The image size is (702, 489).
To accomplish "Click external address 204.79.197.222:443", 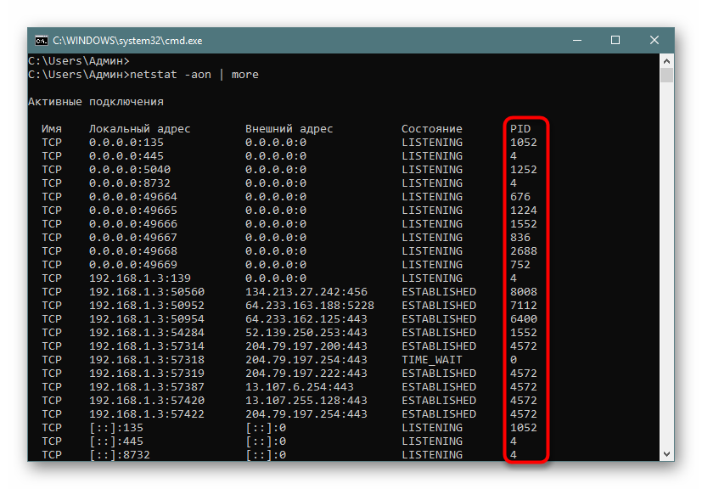I will [306, 374].
